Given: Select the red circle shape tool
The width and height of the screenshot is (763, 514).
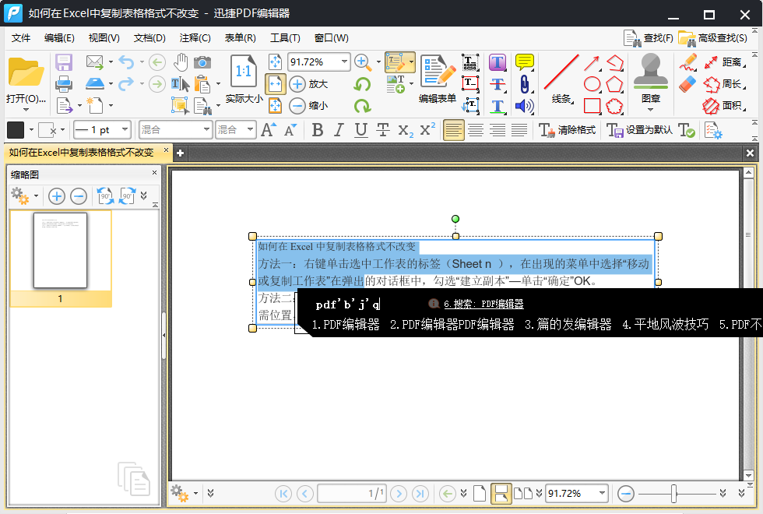Looking at the screenshot, I should pyautogui.click(x=592, y=83).
